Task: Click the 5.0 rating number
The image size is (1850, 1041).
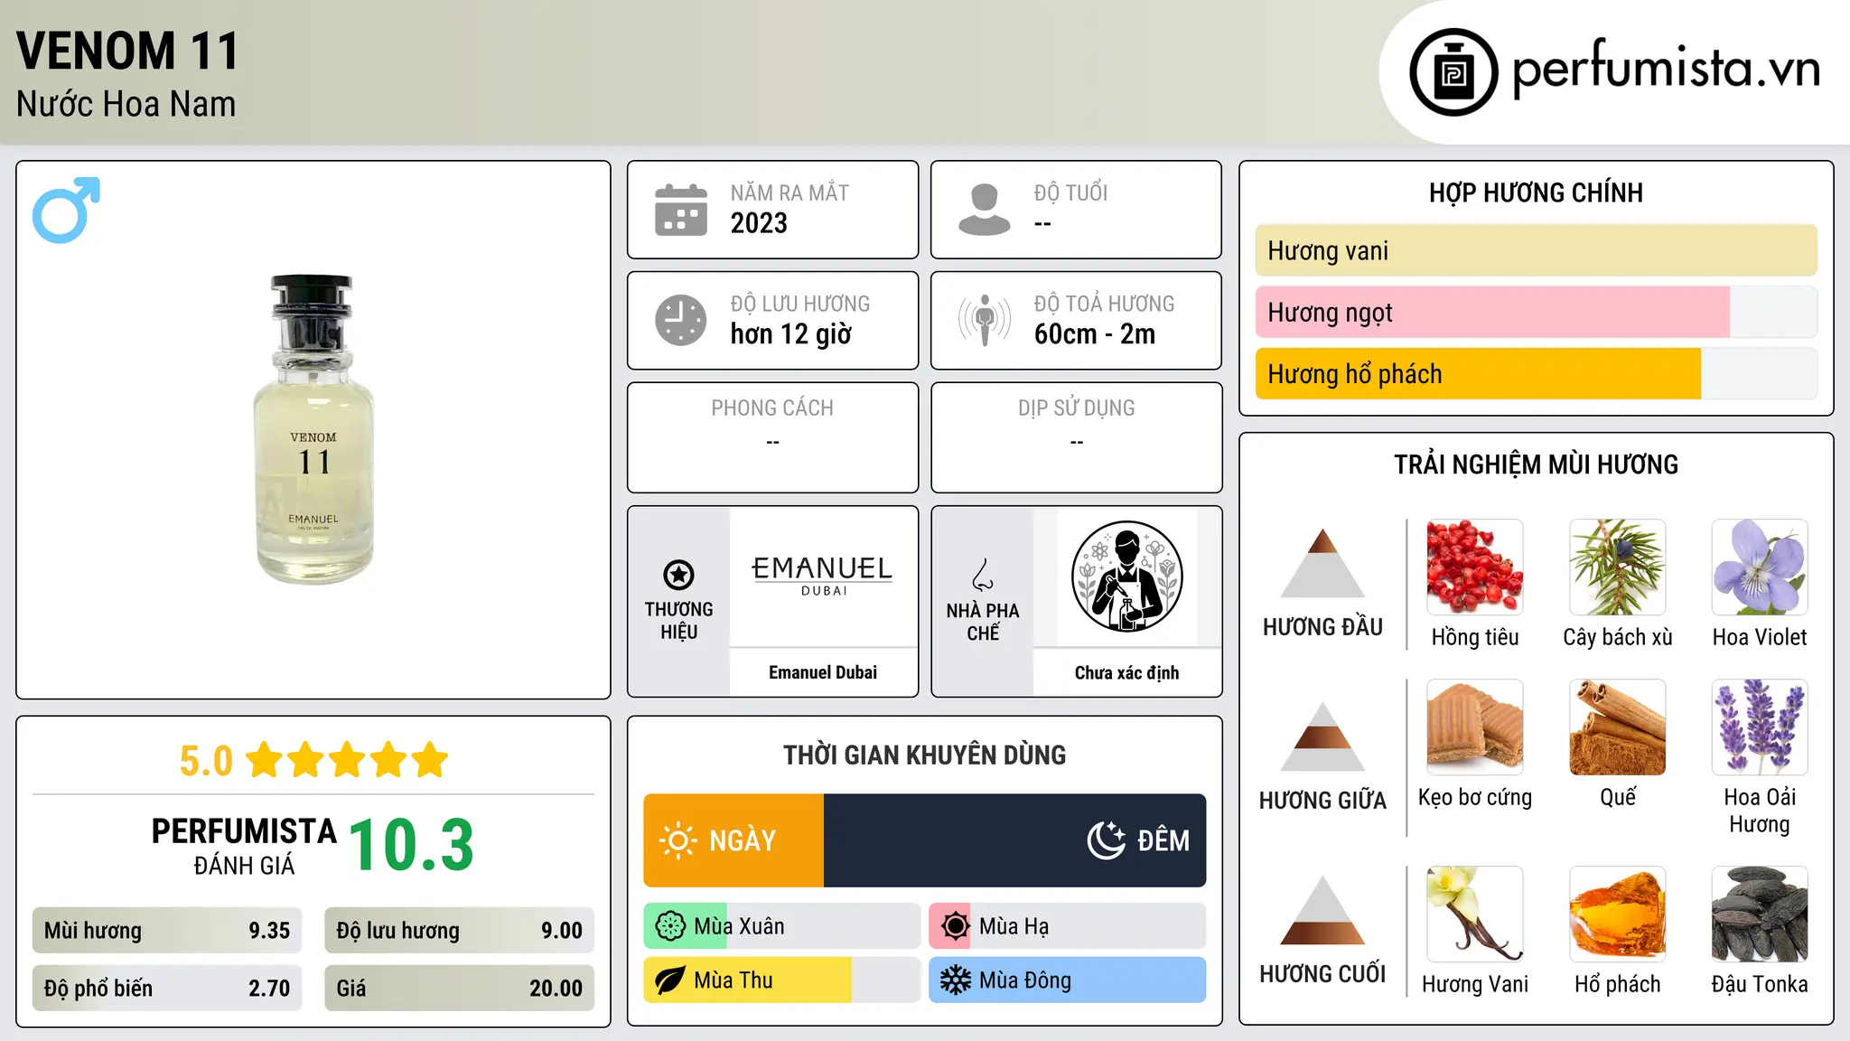Action: [x=206, y=761]
